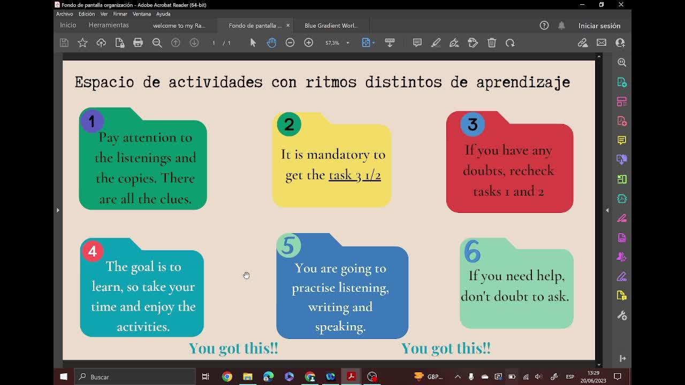This screenshot has width=685, height=385.
Task: Go to next page arrow
Action: tap(194, 43)
